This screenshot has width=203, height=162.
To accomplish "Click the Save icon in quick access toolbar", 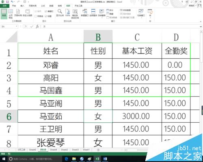I will pos(7,2).
